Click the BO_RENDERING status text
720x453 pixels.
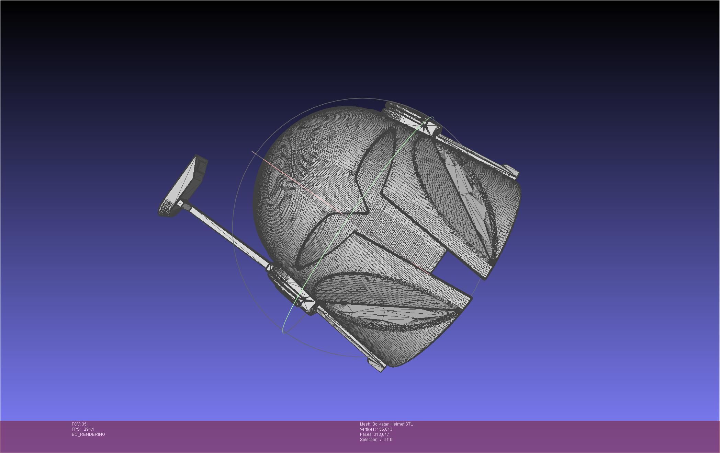click(88, 434)
